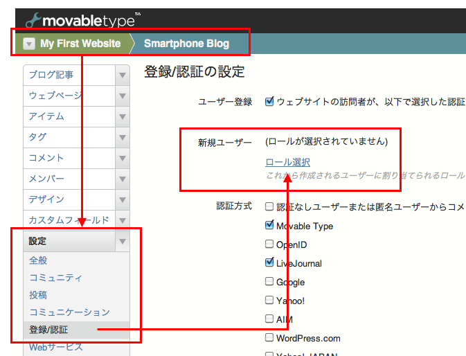Go to My First Website breadcrumb
Viewport: 466px width, 356px height.
[80, 44]
